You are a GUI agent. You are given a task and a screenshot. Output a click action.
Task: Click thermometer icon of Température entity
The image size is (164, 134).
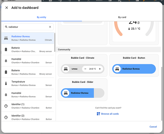coord(6,83)
